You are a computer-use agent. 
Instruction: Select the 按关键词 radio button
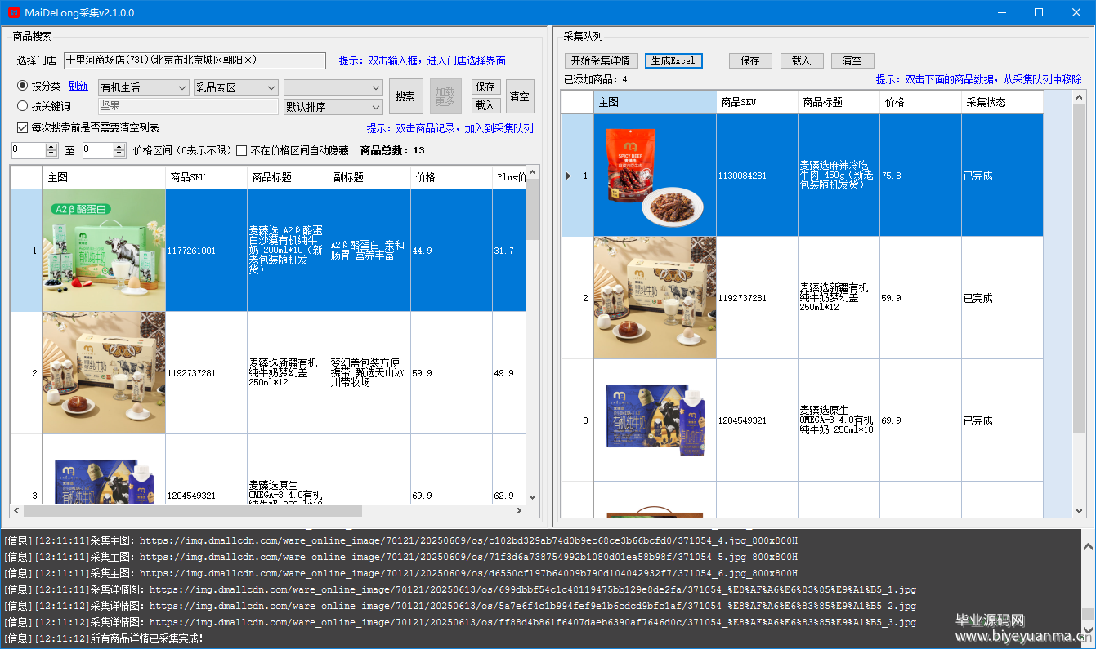[23, 105]
